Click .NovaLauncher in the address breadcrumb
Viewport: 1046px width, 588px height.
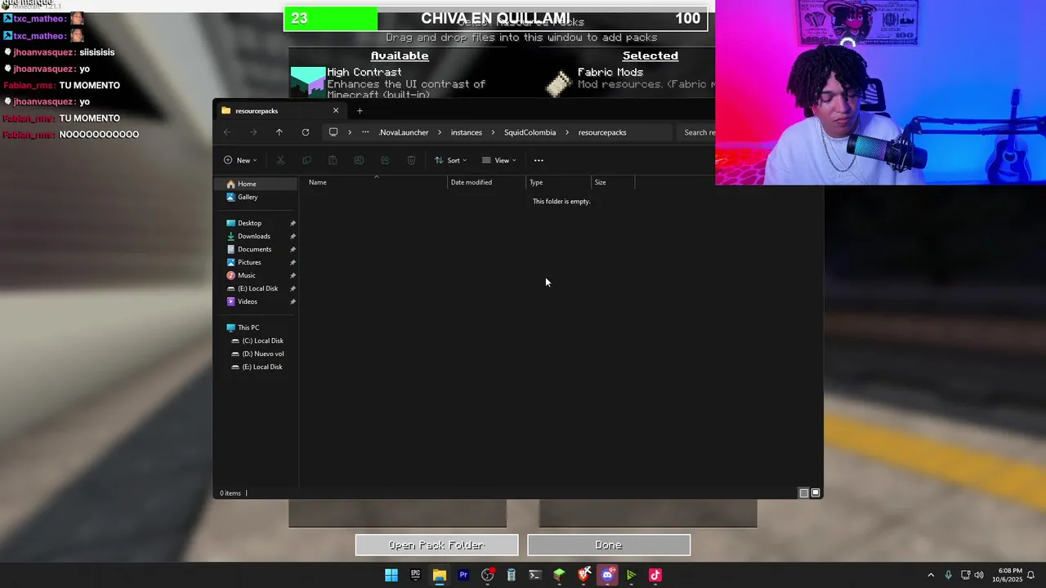tap(404, 132)
